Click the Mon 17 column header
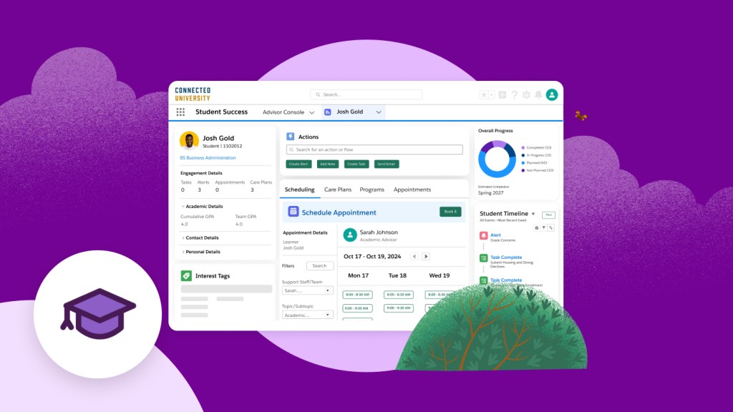733x412 pixels. coord(358,275)
